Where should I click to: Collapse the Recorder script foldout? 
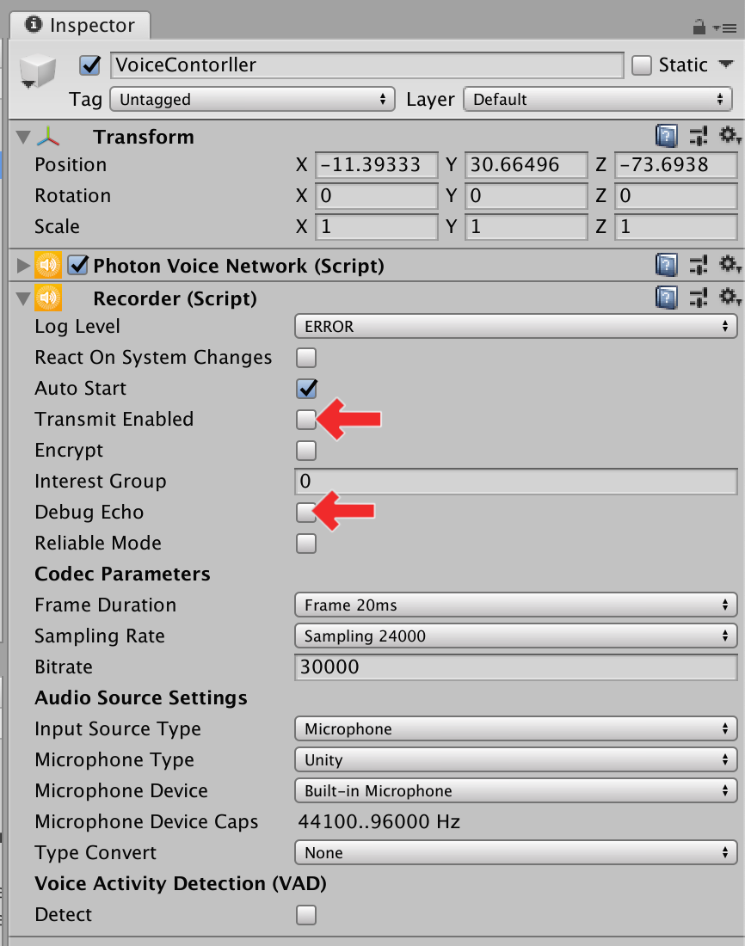pos(23,298)
